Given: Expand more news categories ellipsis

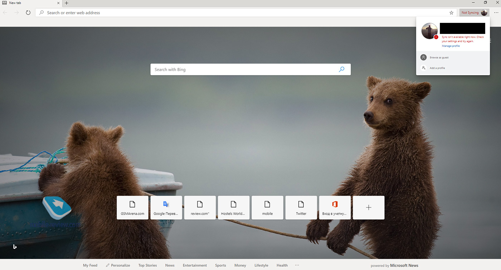Looking at the screenshot, I should tap(297, 265).
